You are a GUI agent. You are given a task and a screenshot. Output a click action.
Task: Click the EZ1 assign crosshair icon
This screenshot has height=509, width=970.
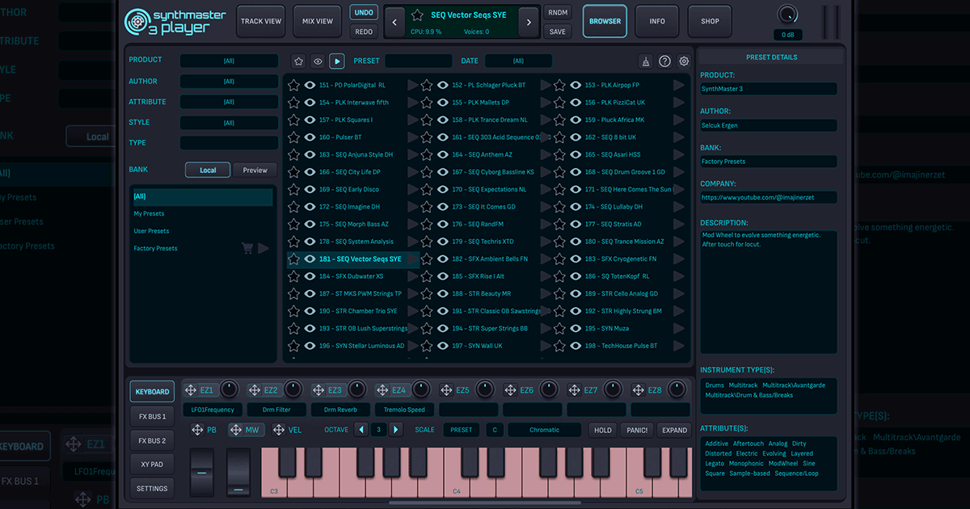pos(190,390)
